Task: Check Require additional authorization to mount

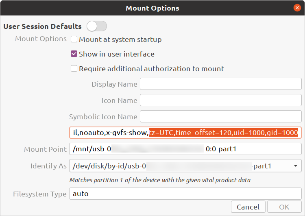Action: [74, 68]
